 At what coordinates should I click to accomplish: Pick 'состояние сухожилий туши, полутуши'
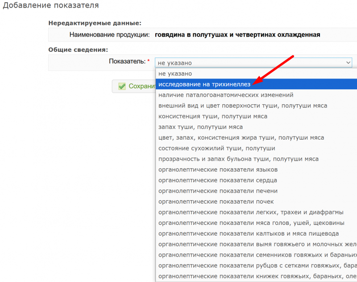(216, 148)
